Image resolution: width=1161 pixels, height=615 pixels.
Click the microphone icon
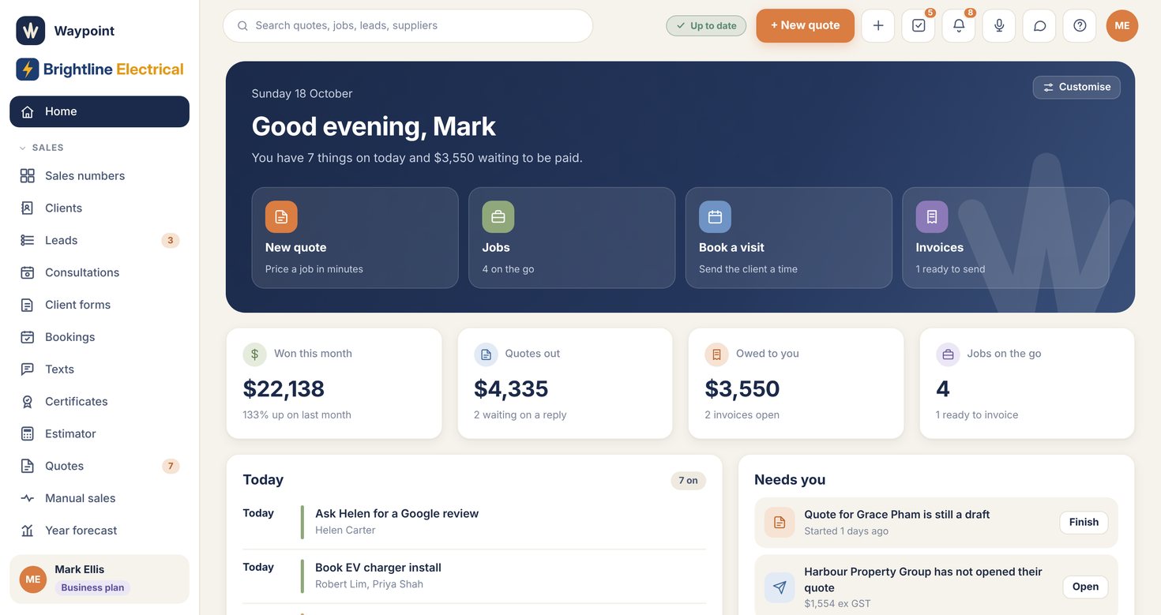click(999, 25)
